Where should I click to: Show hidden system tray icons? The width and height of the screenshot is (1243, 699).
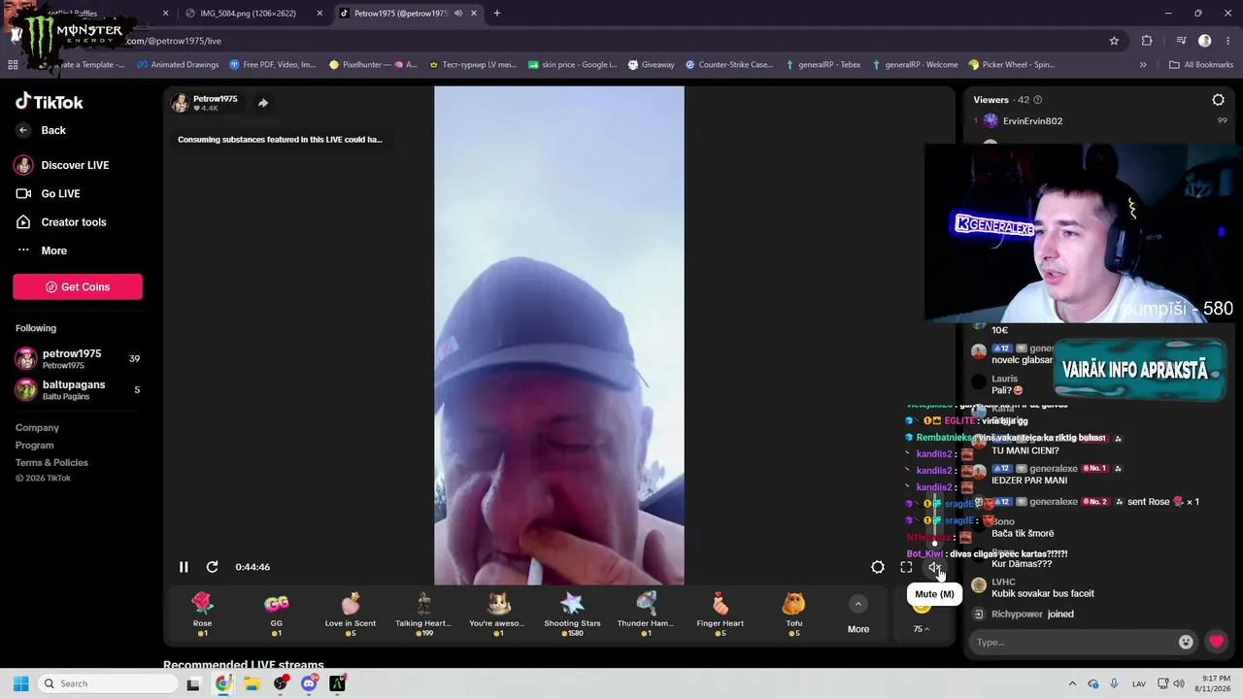click(x=1072, y=683)
